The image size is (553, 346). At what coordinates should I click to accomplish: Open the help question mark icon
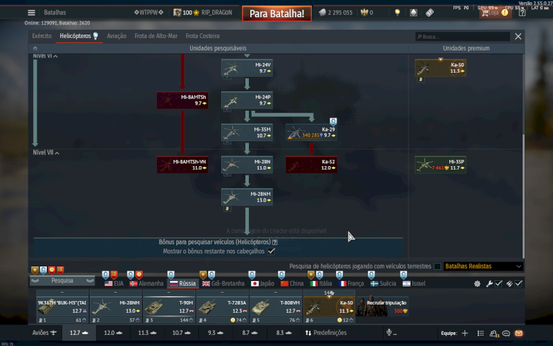point(522,12)
